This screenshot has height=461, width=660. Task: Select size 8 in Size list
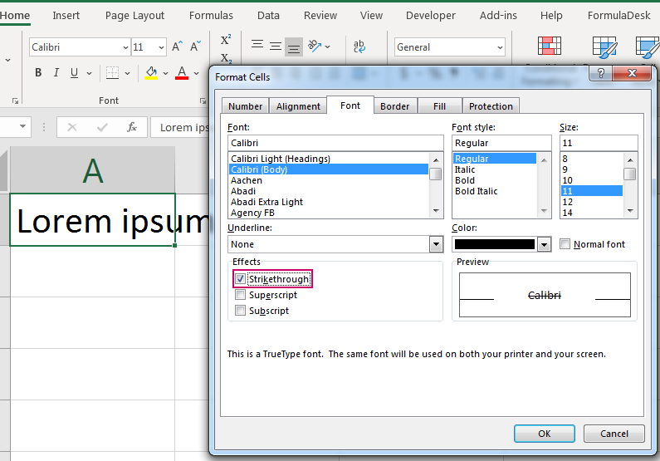[x=565, y=159]
